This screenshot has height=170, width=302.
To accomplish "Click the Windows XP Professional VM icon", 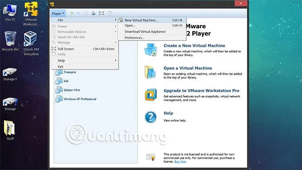I will click(59, 99).
